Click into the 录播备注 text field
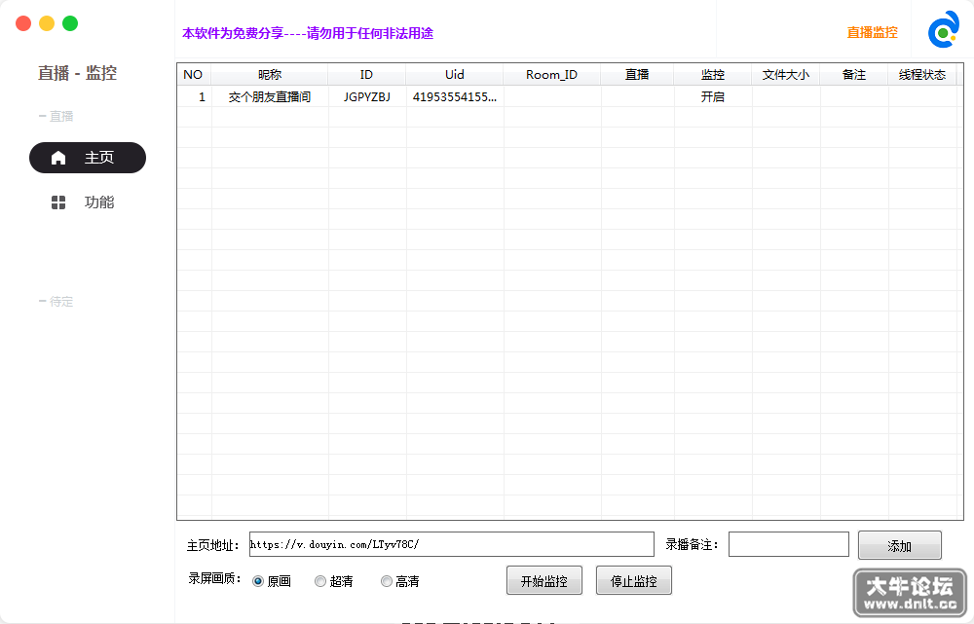The width and height of the screenshot is (974, 624). point(789,544)
